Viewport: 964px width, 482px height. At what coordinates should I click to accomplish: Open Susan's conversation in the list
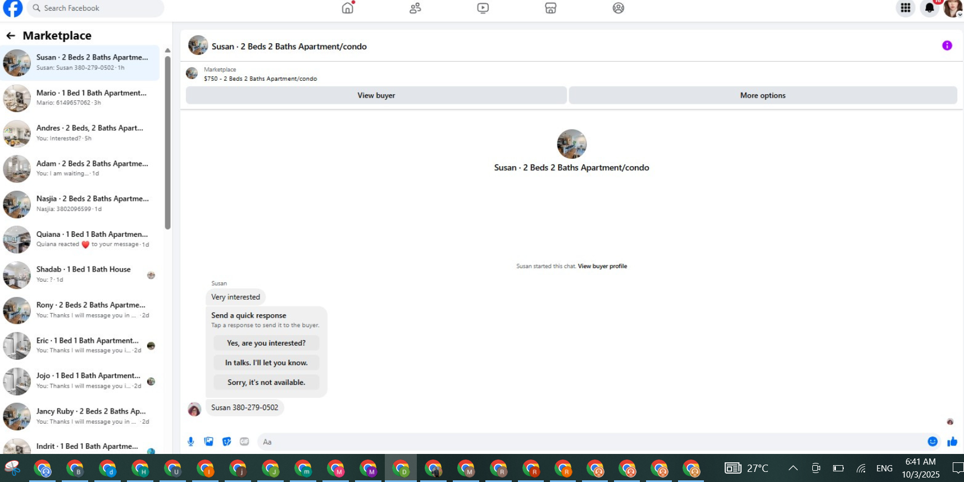coord(80,62)
